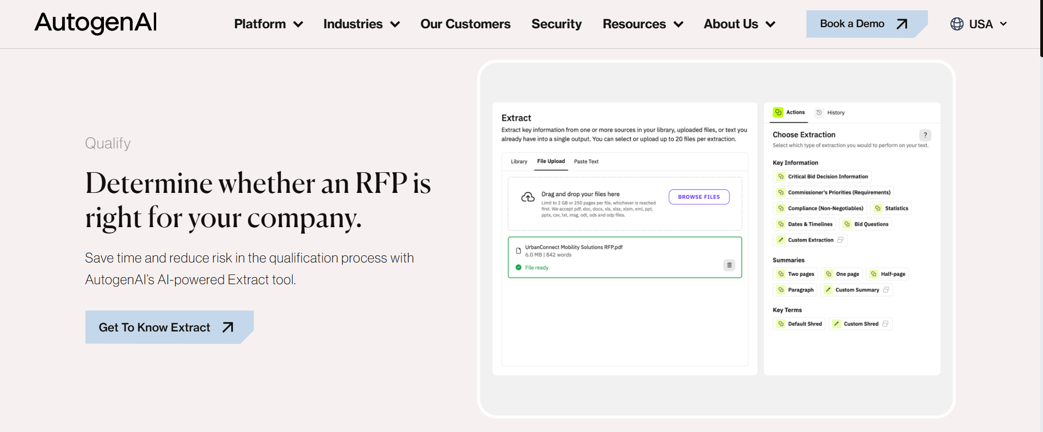Go to the Security page
The image size is (1043, 432).
[x=556, y=24]
